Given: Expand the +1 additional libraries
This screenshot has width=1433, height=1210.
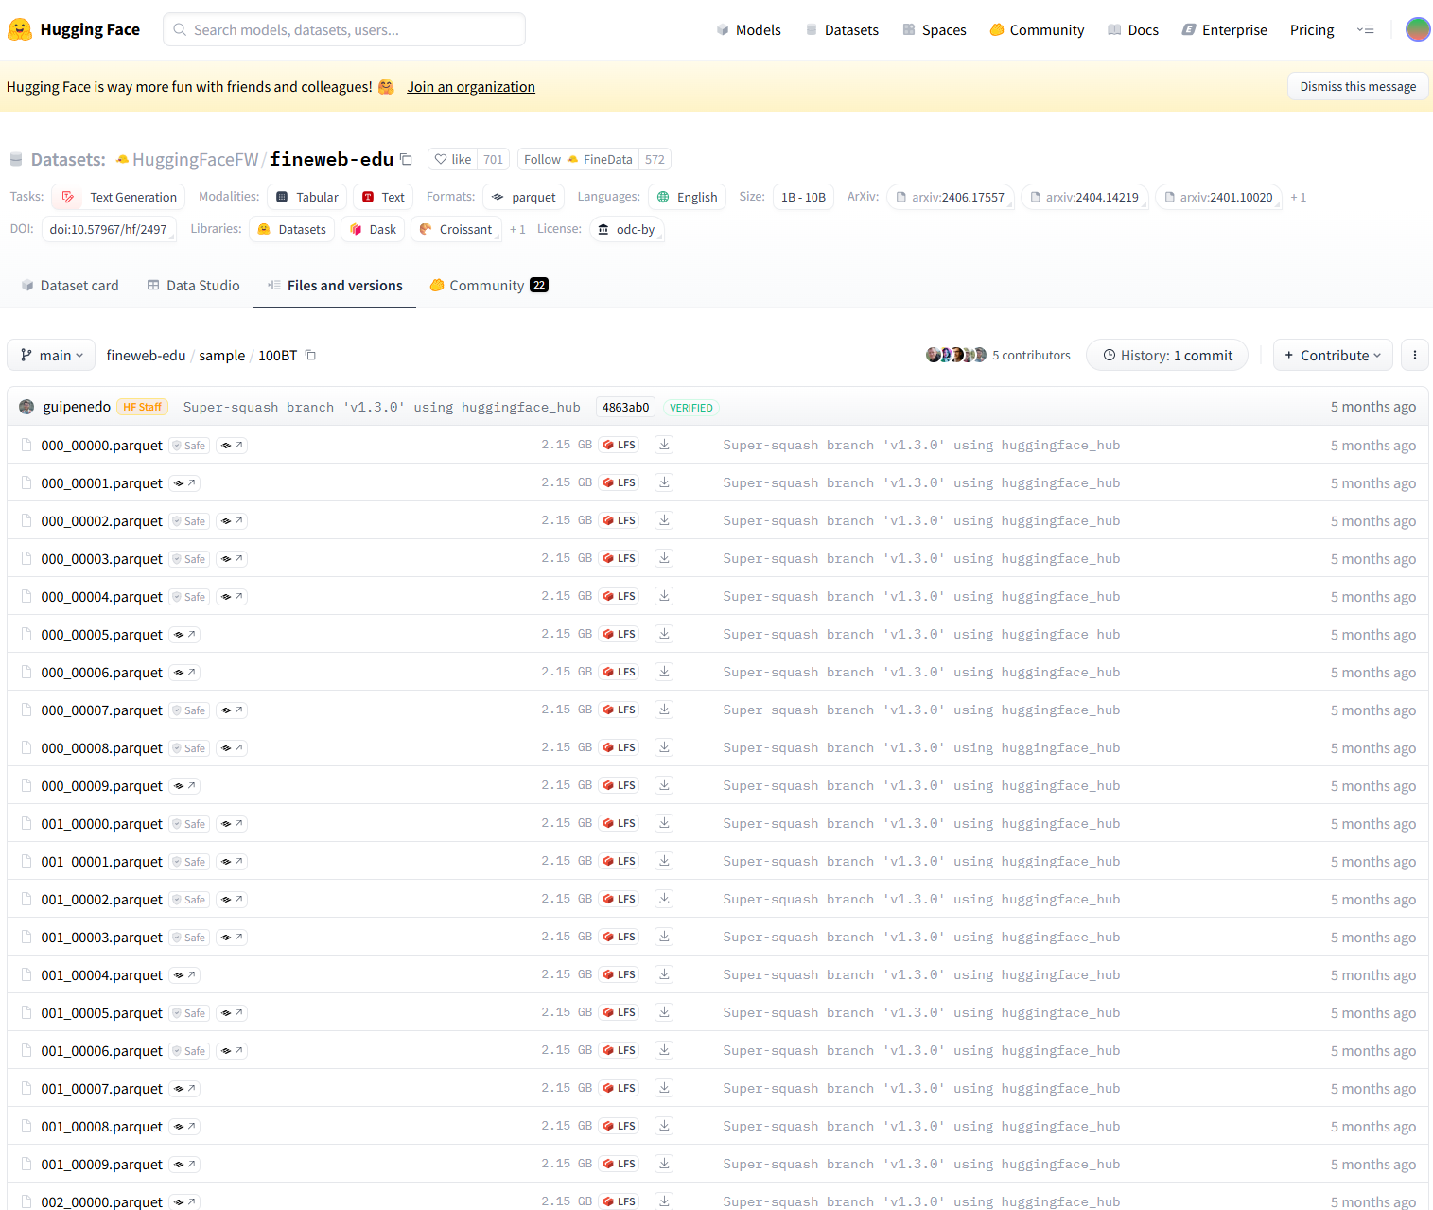Looking at the screenshot, I should (x=517, y=229).
